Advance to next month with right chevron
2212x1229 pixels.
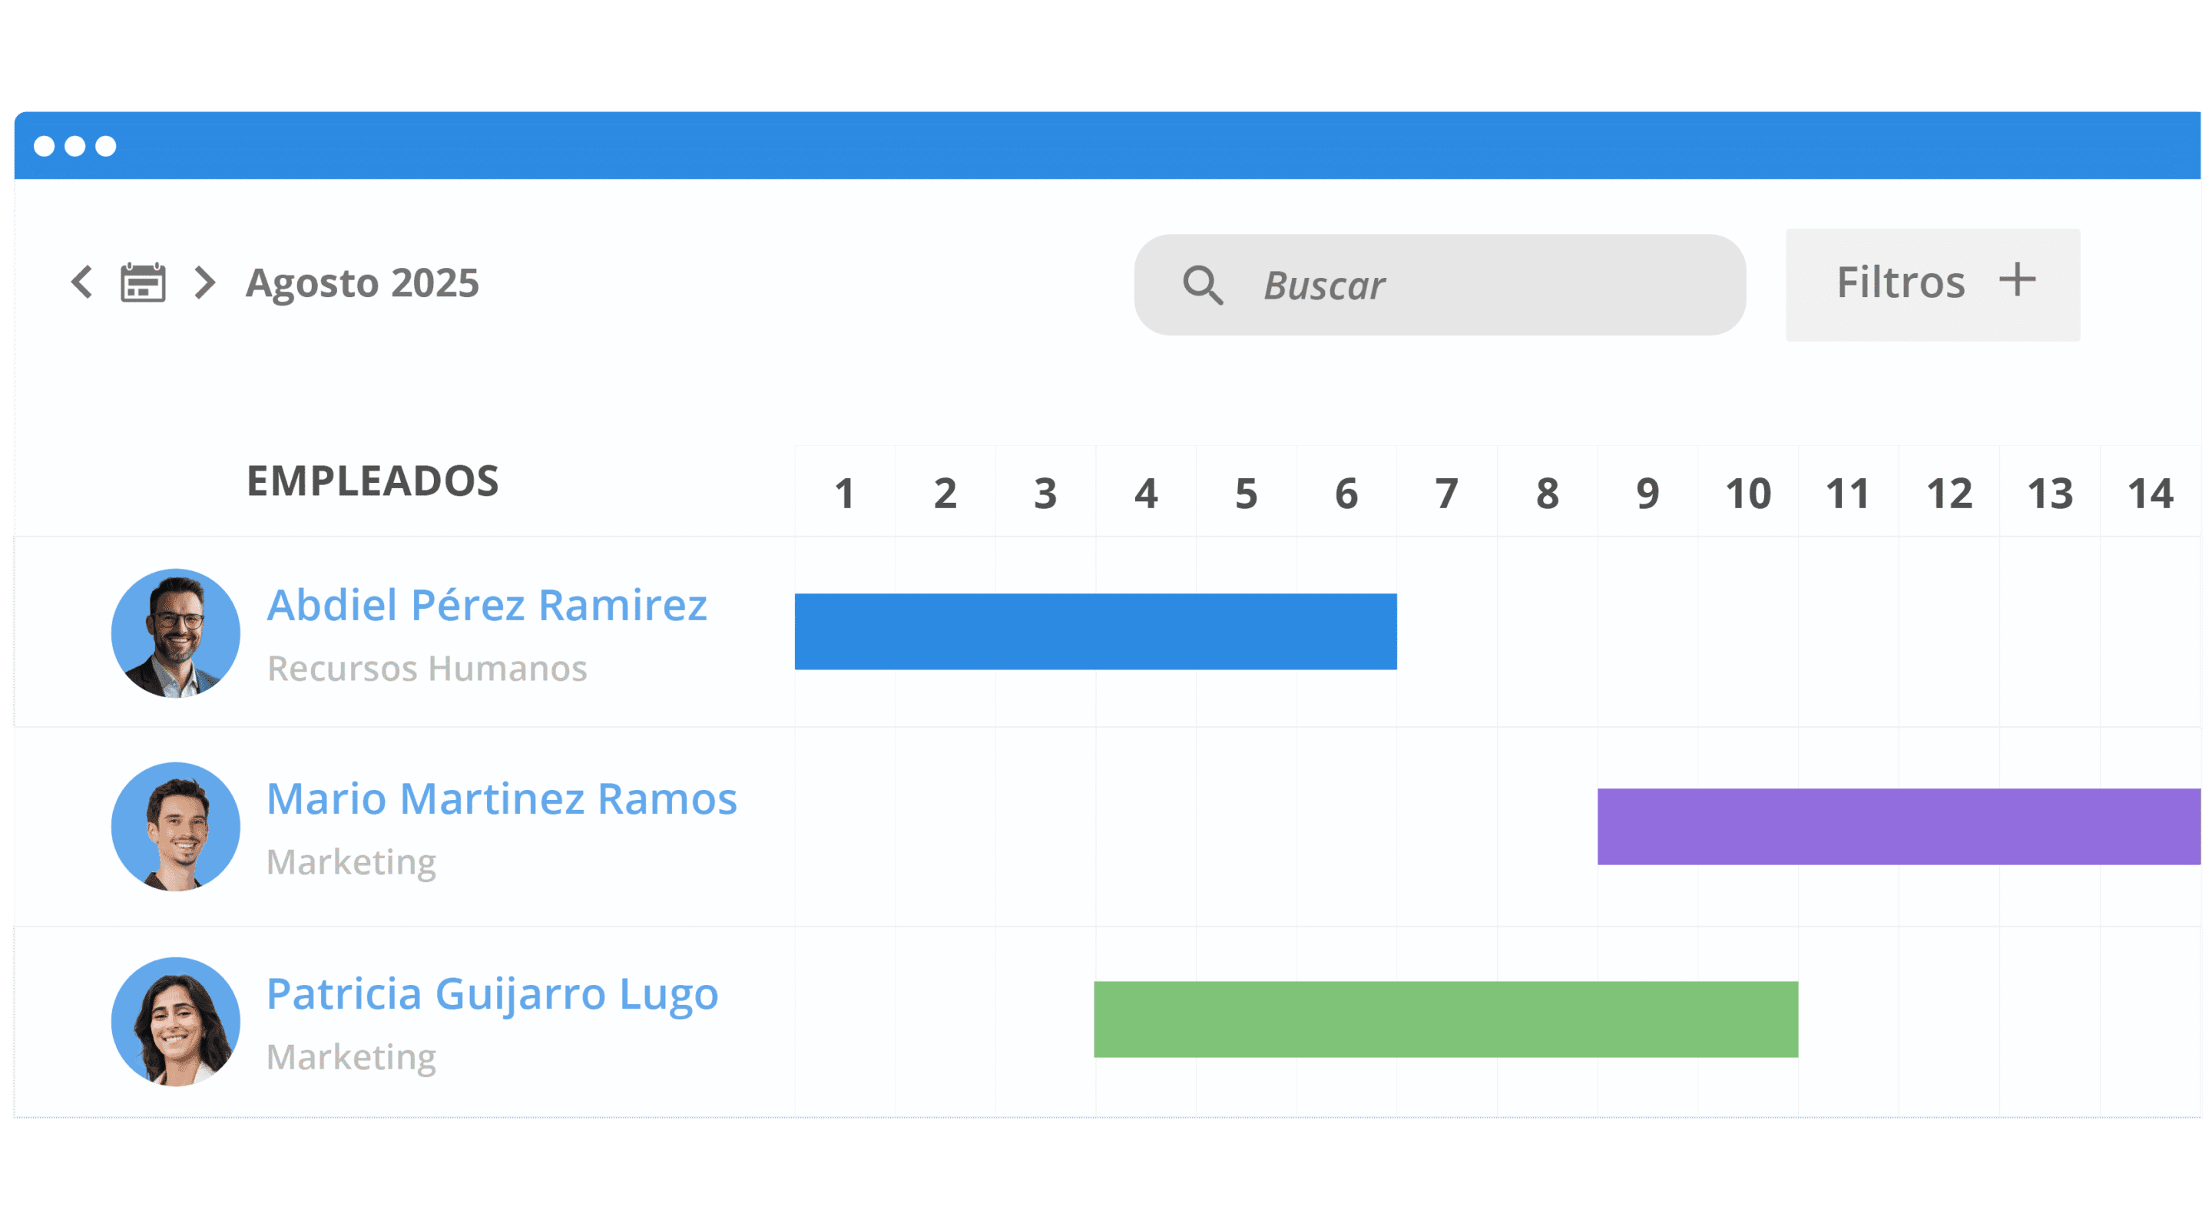[x=204, y=282]
